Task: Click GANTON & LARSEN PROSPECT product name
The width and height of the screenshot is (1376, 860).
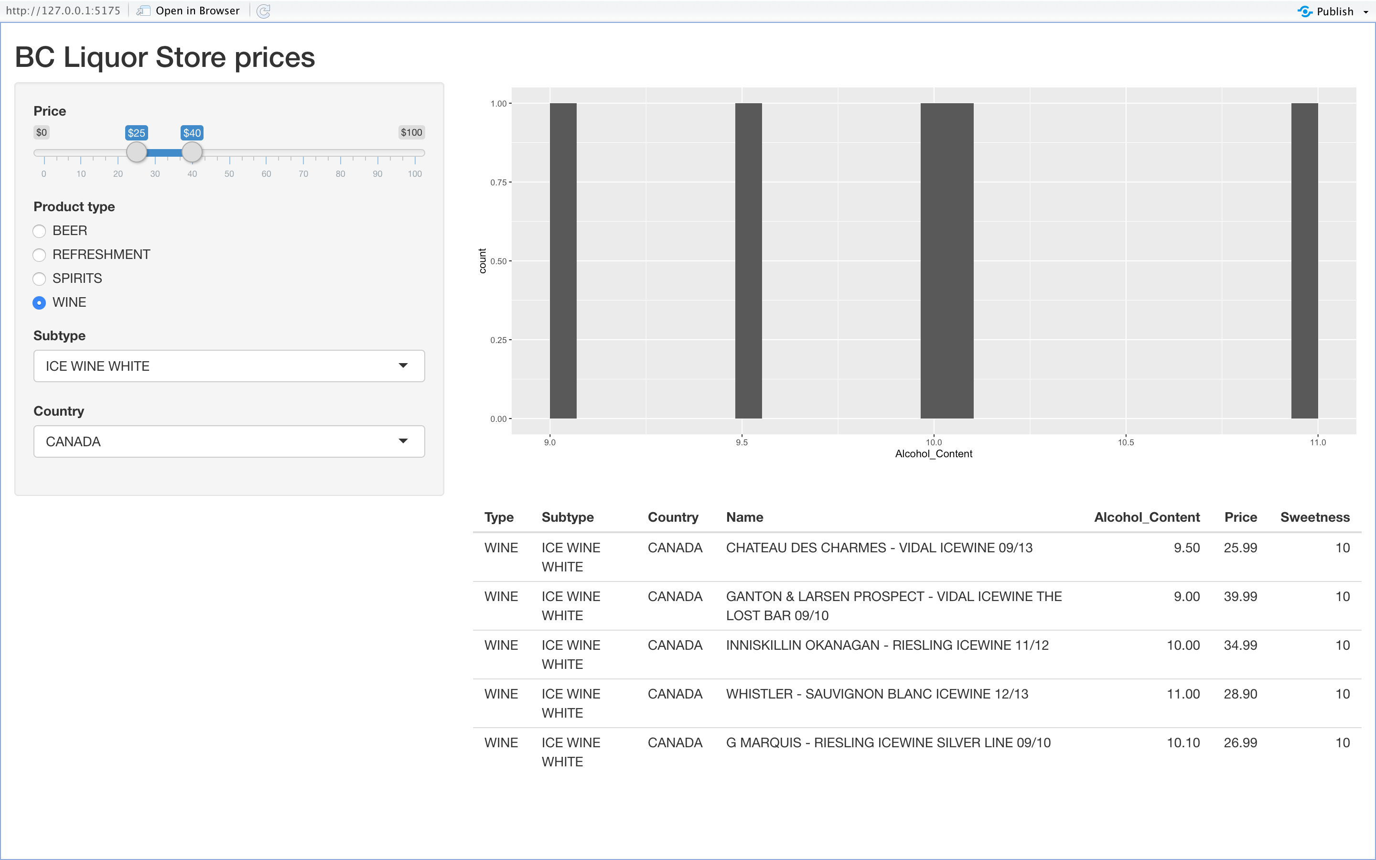Action: pos(894,606)
